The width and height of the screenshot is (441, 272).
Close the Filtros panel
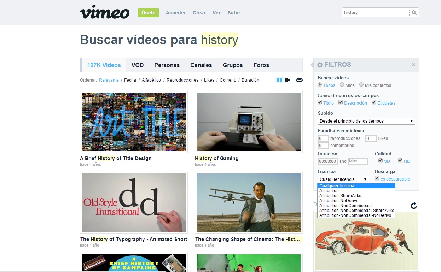[413, 65]
